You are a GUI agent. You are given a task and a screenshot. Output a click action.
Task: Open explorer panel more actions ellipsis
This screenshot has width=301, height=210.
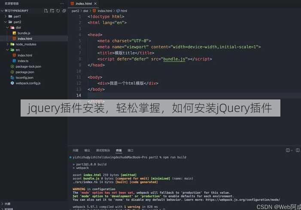coord(62,3)
